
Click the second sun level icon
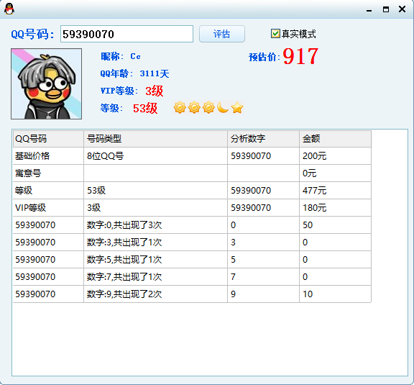[194, 108]
